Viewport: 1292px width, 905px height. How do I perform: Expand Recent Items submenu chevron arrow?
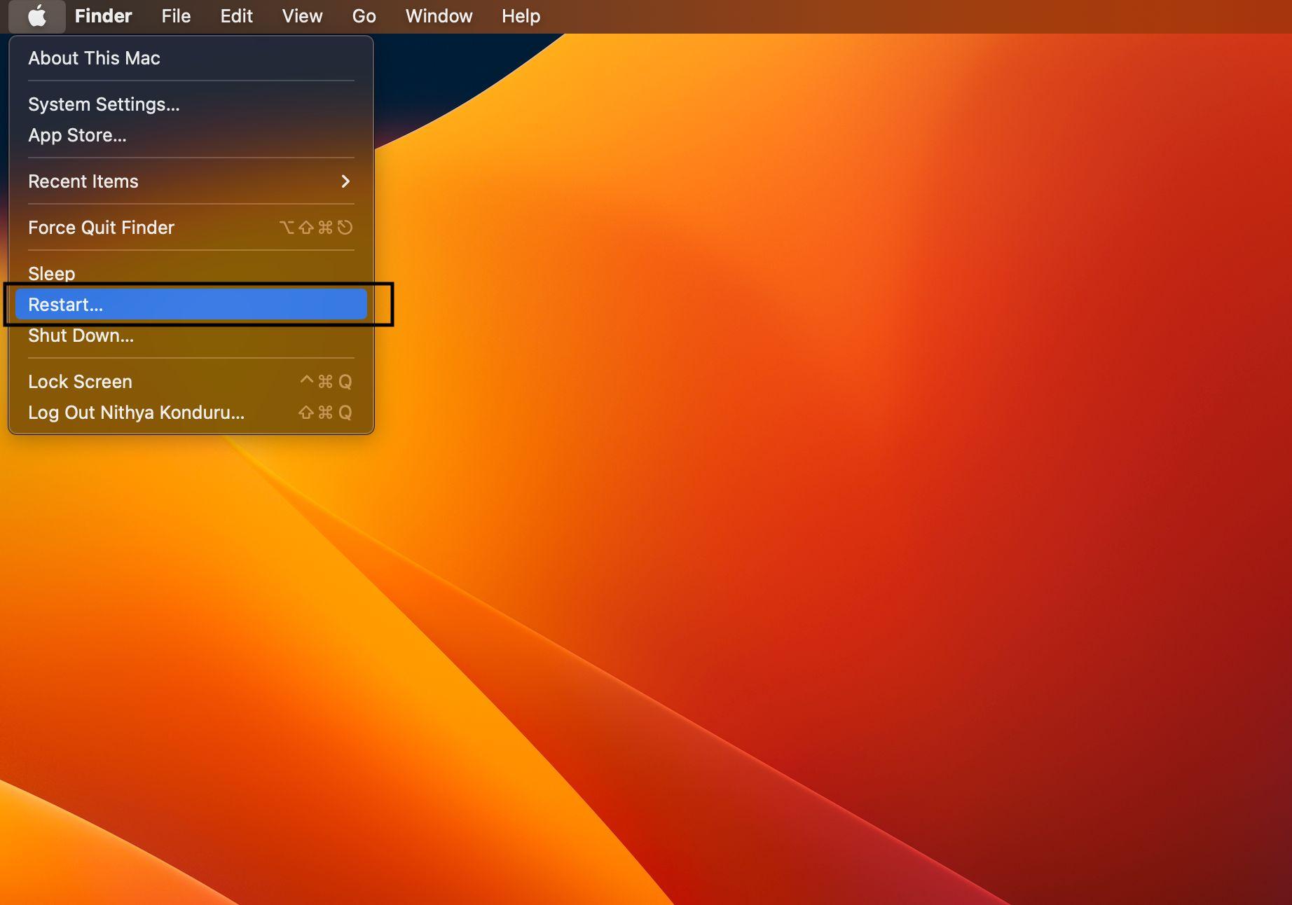tap(345, 181)
